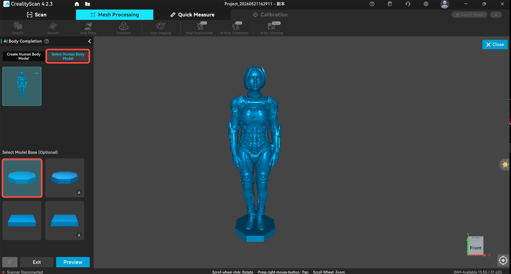The height and width of the screenshot is (274, 511).
Task: Go to the home screen icon
Action: [x=77, y=4]
